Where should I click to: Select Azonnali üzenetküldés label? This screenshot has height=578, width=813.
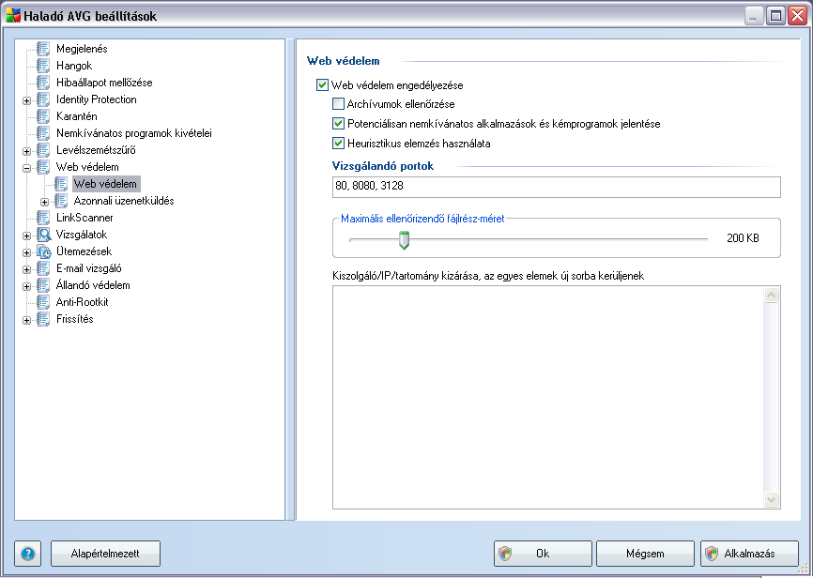pyautogui.click(x=124, y=201)
